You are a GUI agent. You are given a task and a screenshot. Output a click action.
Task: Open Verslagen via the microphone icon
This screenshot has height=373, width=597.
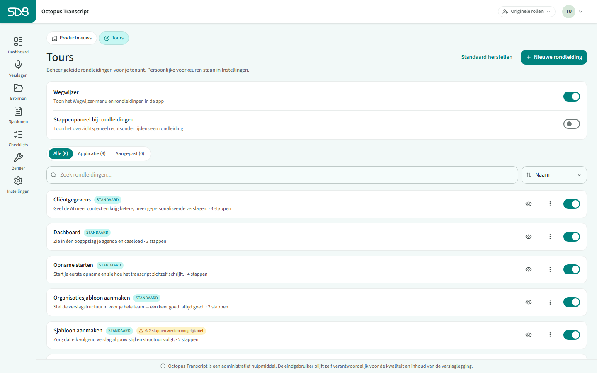[18, 65]
